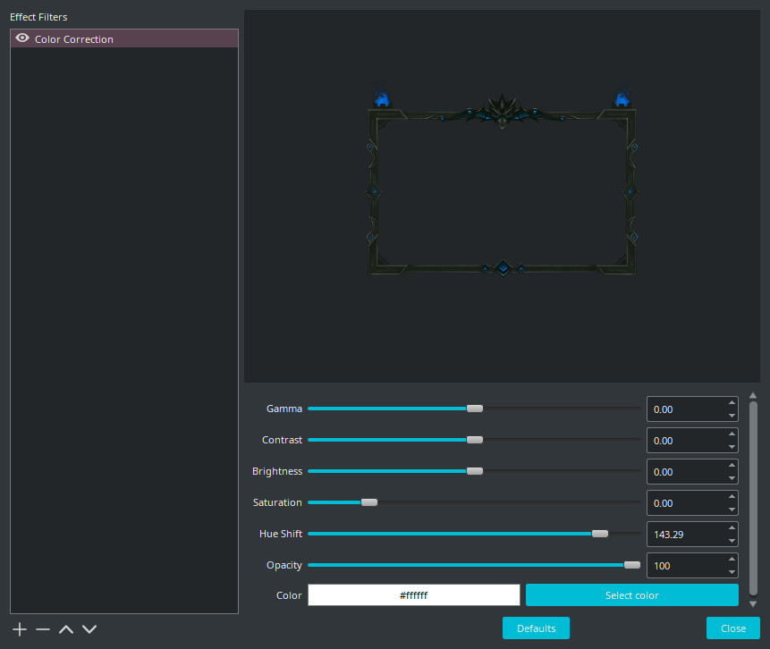Screen dimensions: 770x649
Task: Click the Gamma label
Action: pos(284,409)
